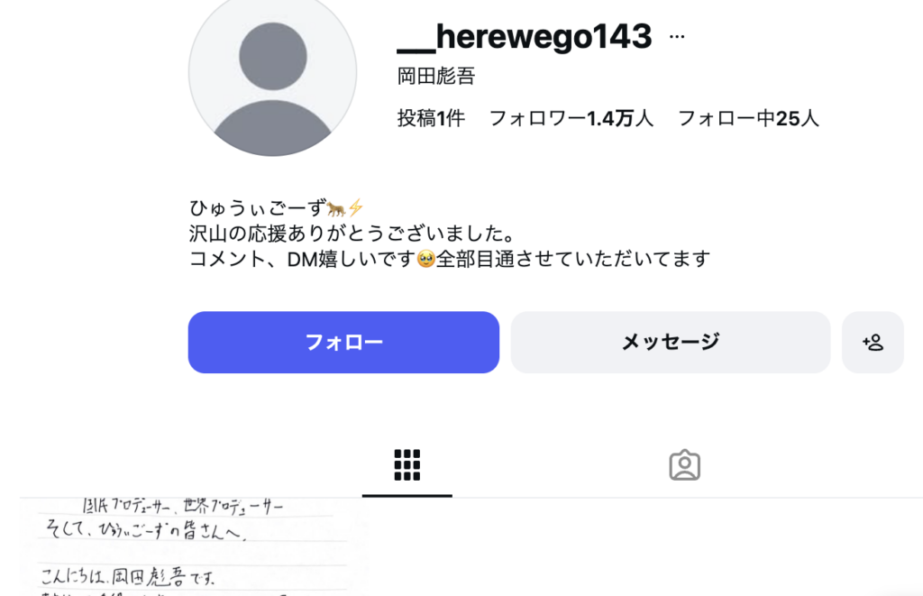The width and height of the screenshot is (923, 596).
Task: Click the __herewego143 username heading
Action: [x=525, y=36]
